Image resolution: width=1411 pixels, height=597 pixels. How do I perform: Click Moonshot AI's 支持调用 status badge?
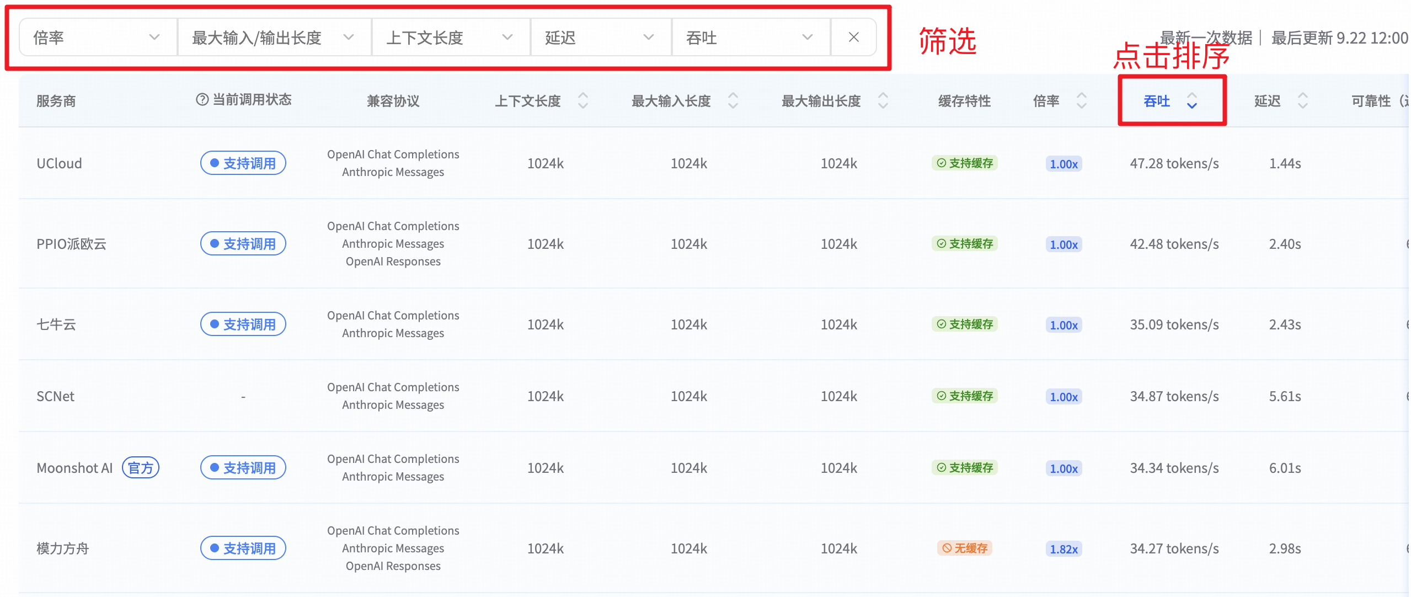click(x=243, y=468)
